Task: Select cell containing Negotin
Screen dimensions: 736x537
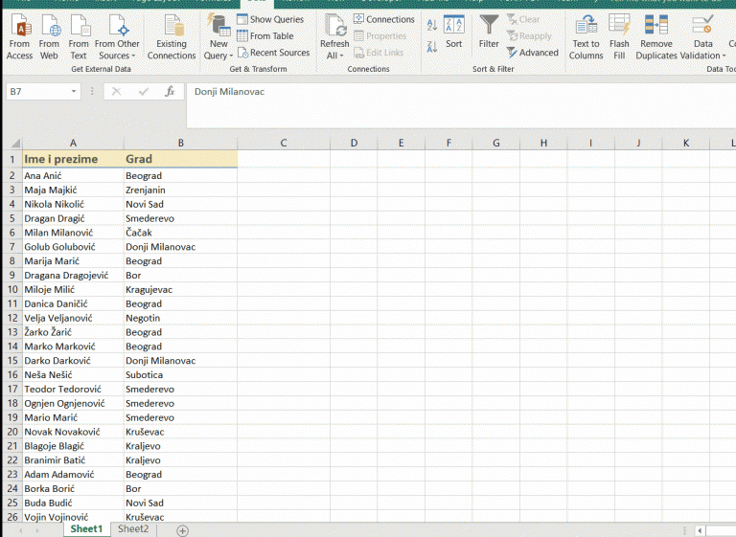Action: (181, 318)
